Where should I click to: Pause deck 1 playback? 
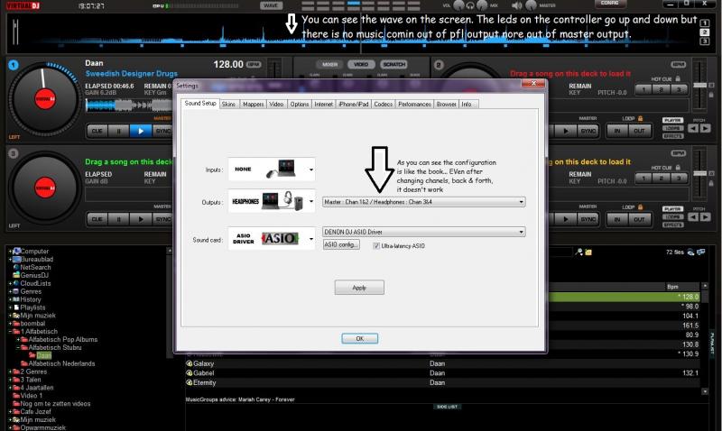(119, 131)
